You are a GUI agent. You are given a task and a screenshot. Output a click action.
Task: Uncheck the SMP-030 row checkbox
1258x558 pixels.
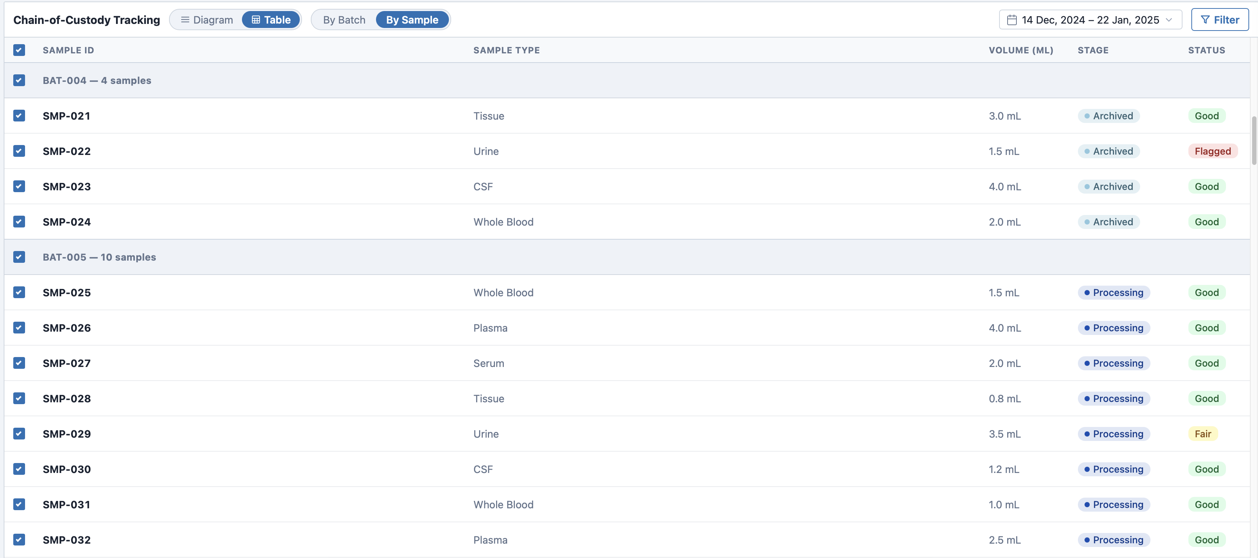(19, 469)
